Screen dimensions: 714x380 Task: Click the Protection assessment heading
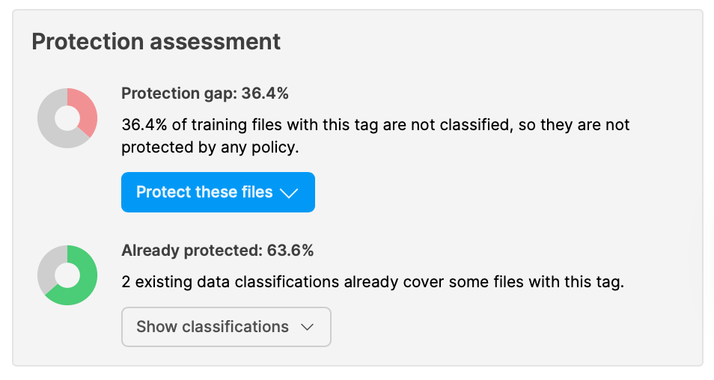point(156,41)
